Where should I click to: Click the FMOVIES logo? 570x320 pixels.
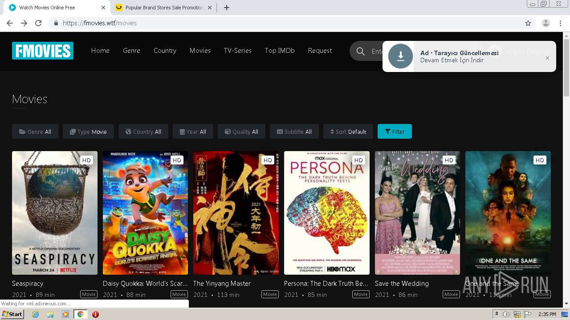pyautogui.click(x=43, y=51)
